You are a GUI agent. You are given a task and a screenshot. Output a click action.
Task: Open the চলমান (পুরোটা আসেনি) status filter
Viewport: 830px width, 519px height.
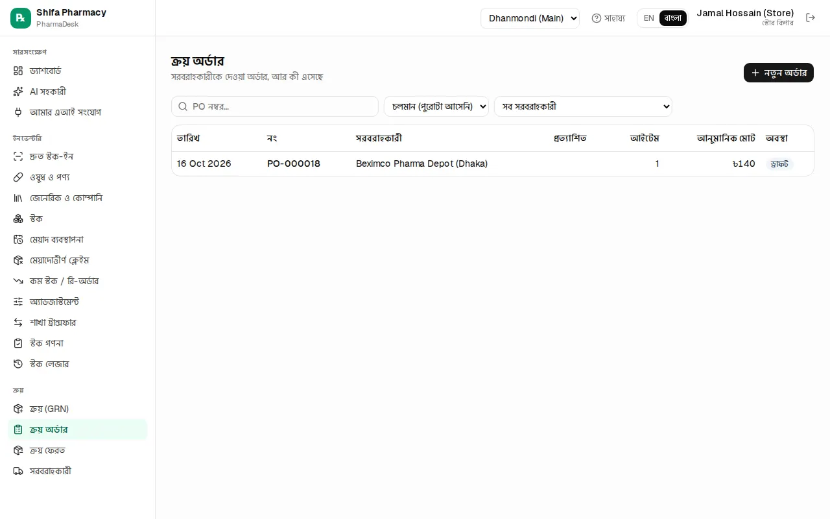pos(436,106)
